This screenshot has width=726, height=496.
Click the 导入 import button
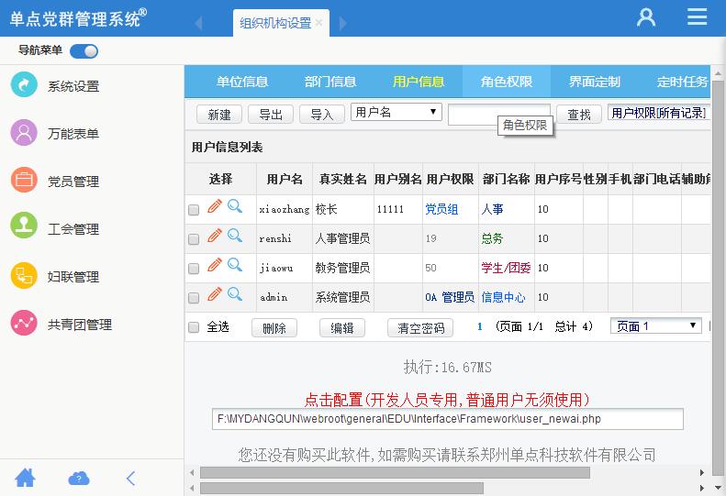click(x=322, y=115)
